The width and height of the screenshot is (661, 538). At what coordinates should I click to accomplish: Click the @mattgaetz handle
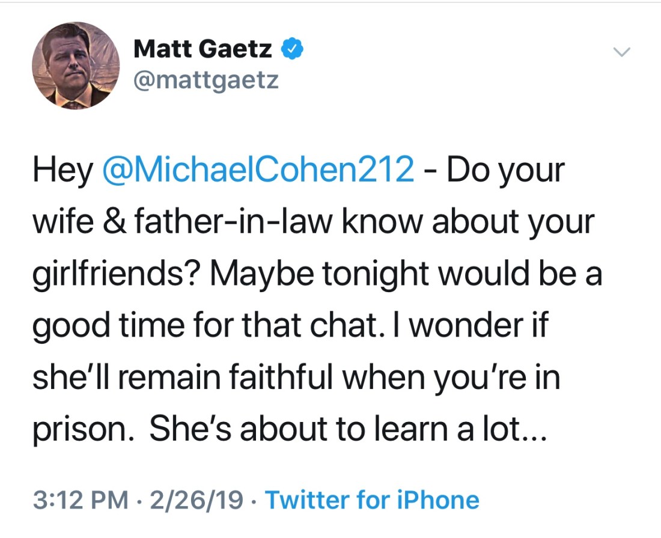(x=206, y=79)
